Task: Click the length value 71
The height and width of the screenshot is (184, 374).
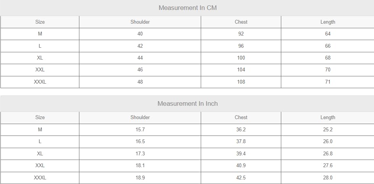Action: click(x=327, y=82)
